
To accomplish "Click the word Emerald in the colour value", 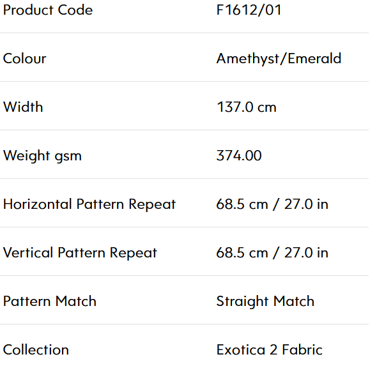I will point(314,59).
